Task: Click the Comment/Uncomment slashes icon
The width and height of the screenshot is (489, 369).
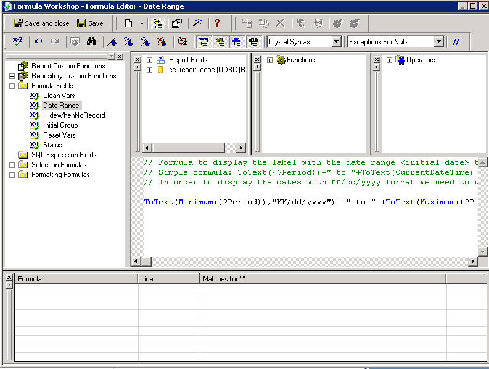Action: (456, 41)
